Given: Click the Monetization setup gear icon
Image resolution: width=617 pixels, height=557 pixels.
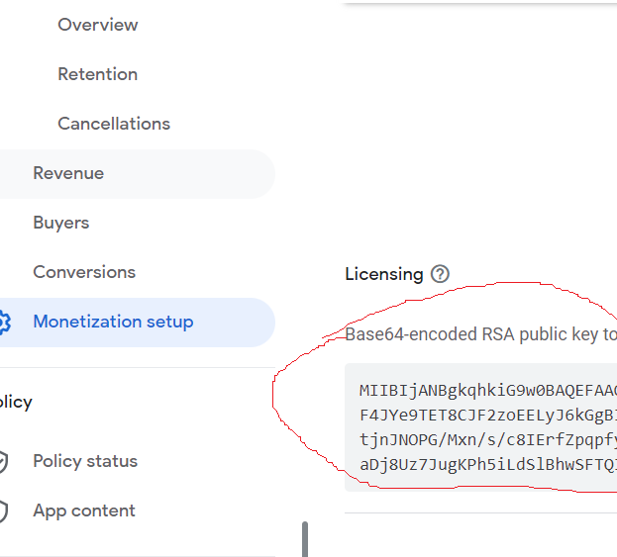Looking at the screenshot, I should tap(4, 323).
